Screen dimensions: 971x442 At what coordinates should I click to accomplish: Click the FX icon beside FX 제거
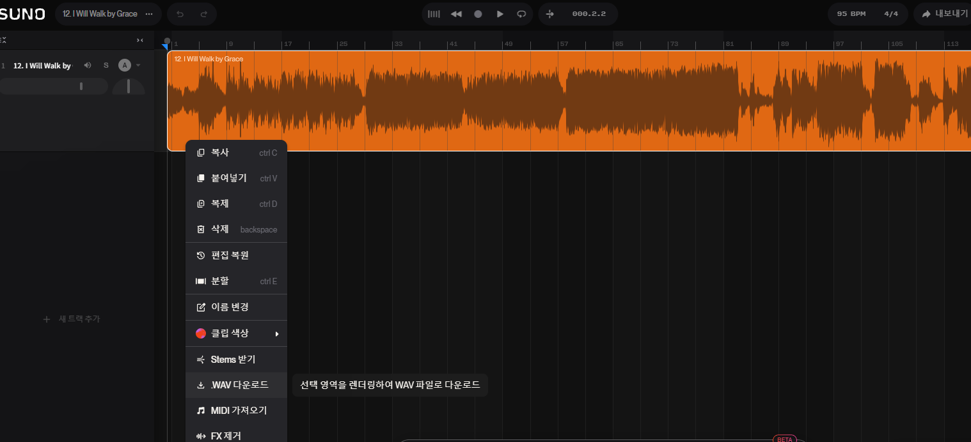tap(201, 436)
